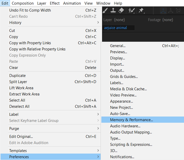Open Media & Disk Cache preferences
The image size is (184, 160).
point(128,89)
